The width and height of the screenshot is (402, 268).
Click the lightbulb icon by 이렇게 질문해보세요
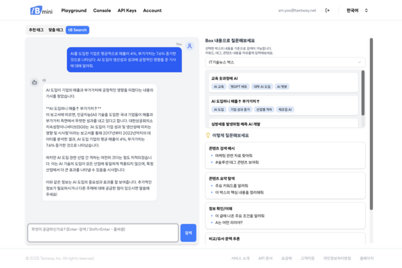(208, 136)
